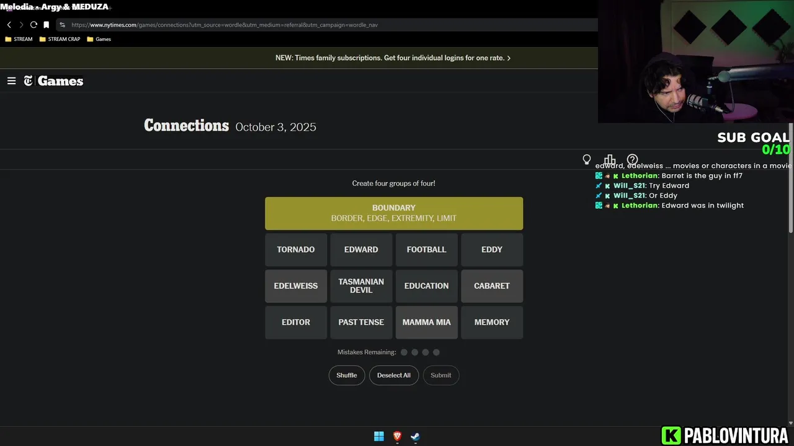Click the Deselect All button
The image size is (794, 446).
[394, 375]
